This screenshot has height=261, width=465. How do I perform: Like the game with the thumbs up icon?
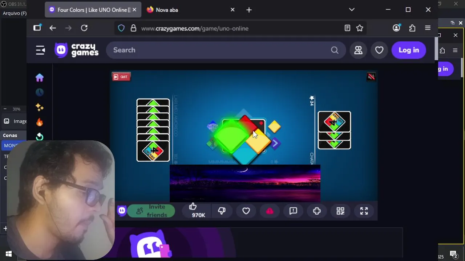[193, 207]
